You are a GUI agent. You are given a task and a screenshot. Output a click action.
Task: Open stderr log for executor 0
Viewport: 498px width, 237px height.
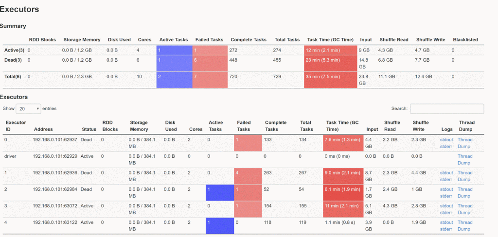pyautogui.click(x=446, y=146)
